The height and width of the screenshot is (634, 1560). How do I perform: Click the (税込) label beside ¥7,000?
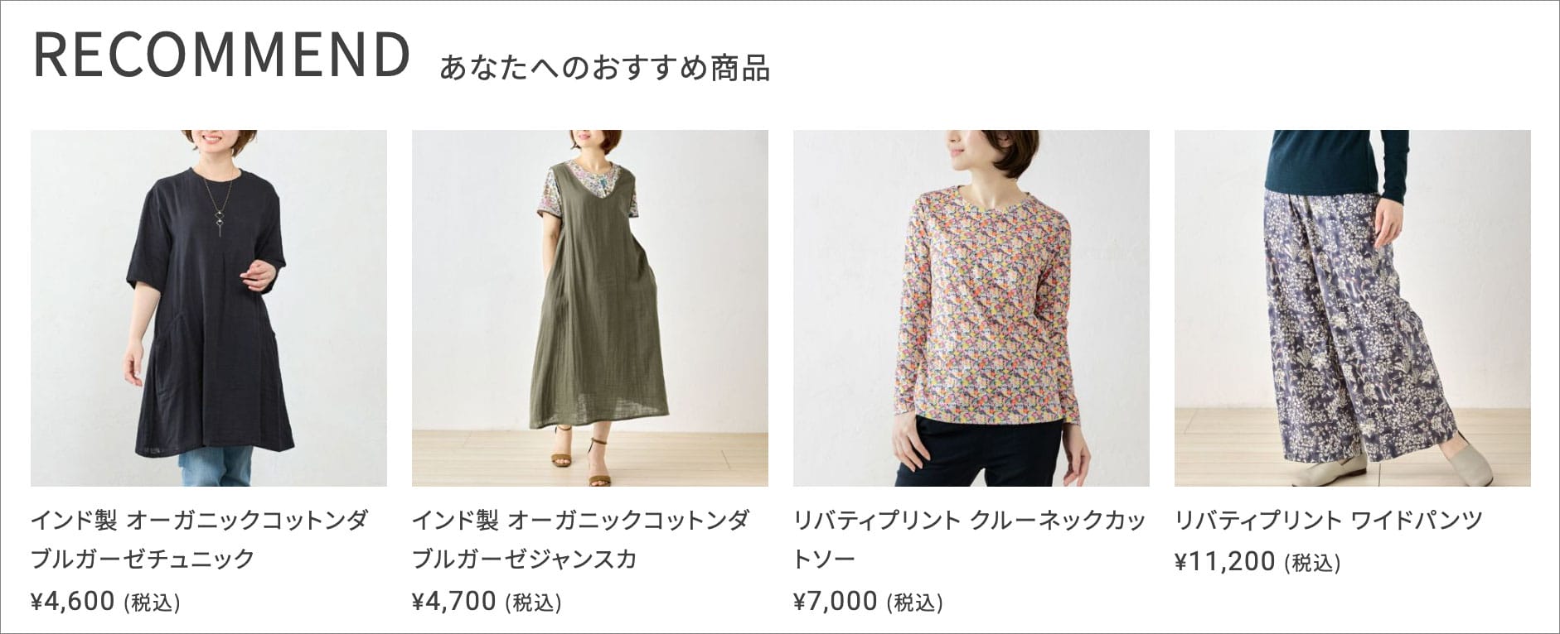[x=914, y=603]
